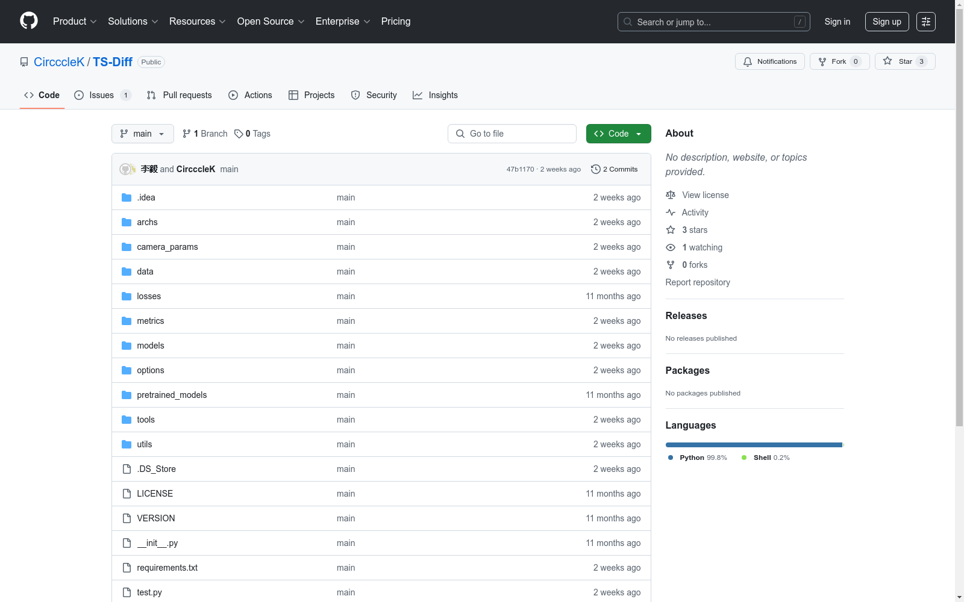Focus the Search or jump to field
Screen dimensions: 964x602
(x=714, y=22)
